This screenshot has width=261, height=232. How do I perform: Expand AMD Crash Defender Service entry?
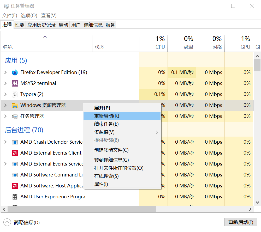(x=5, y=142)
